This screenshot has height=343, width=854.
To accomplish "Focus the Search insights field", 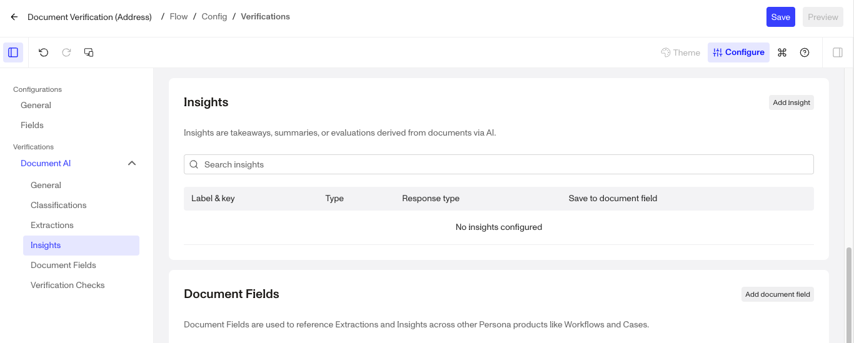I will (x=499, y=164).
